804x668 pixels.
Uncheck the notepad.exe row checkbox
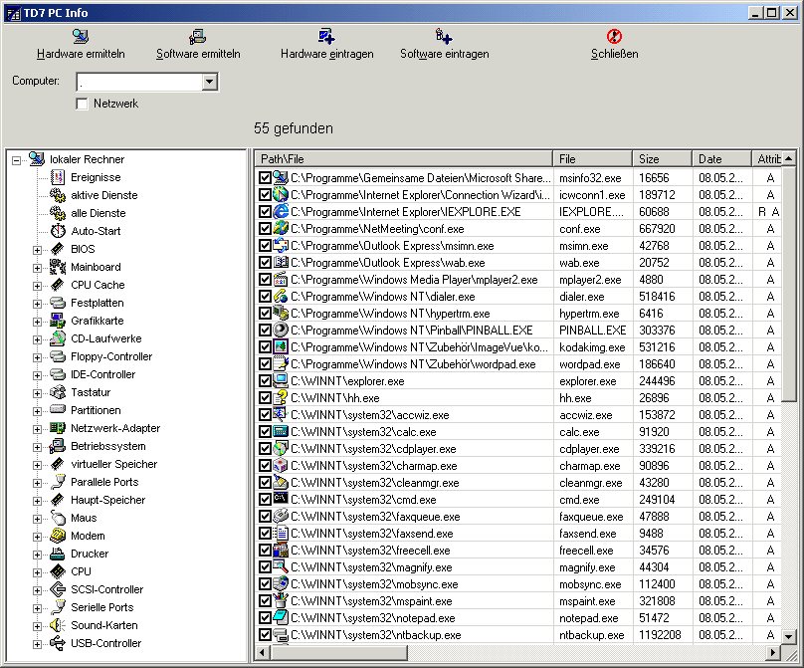[x=265, y=618]
